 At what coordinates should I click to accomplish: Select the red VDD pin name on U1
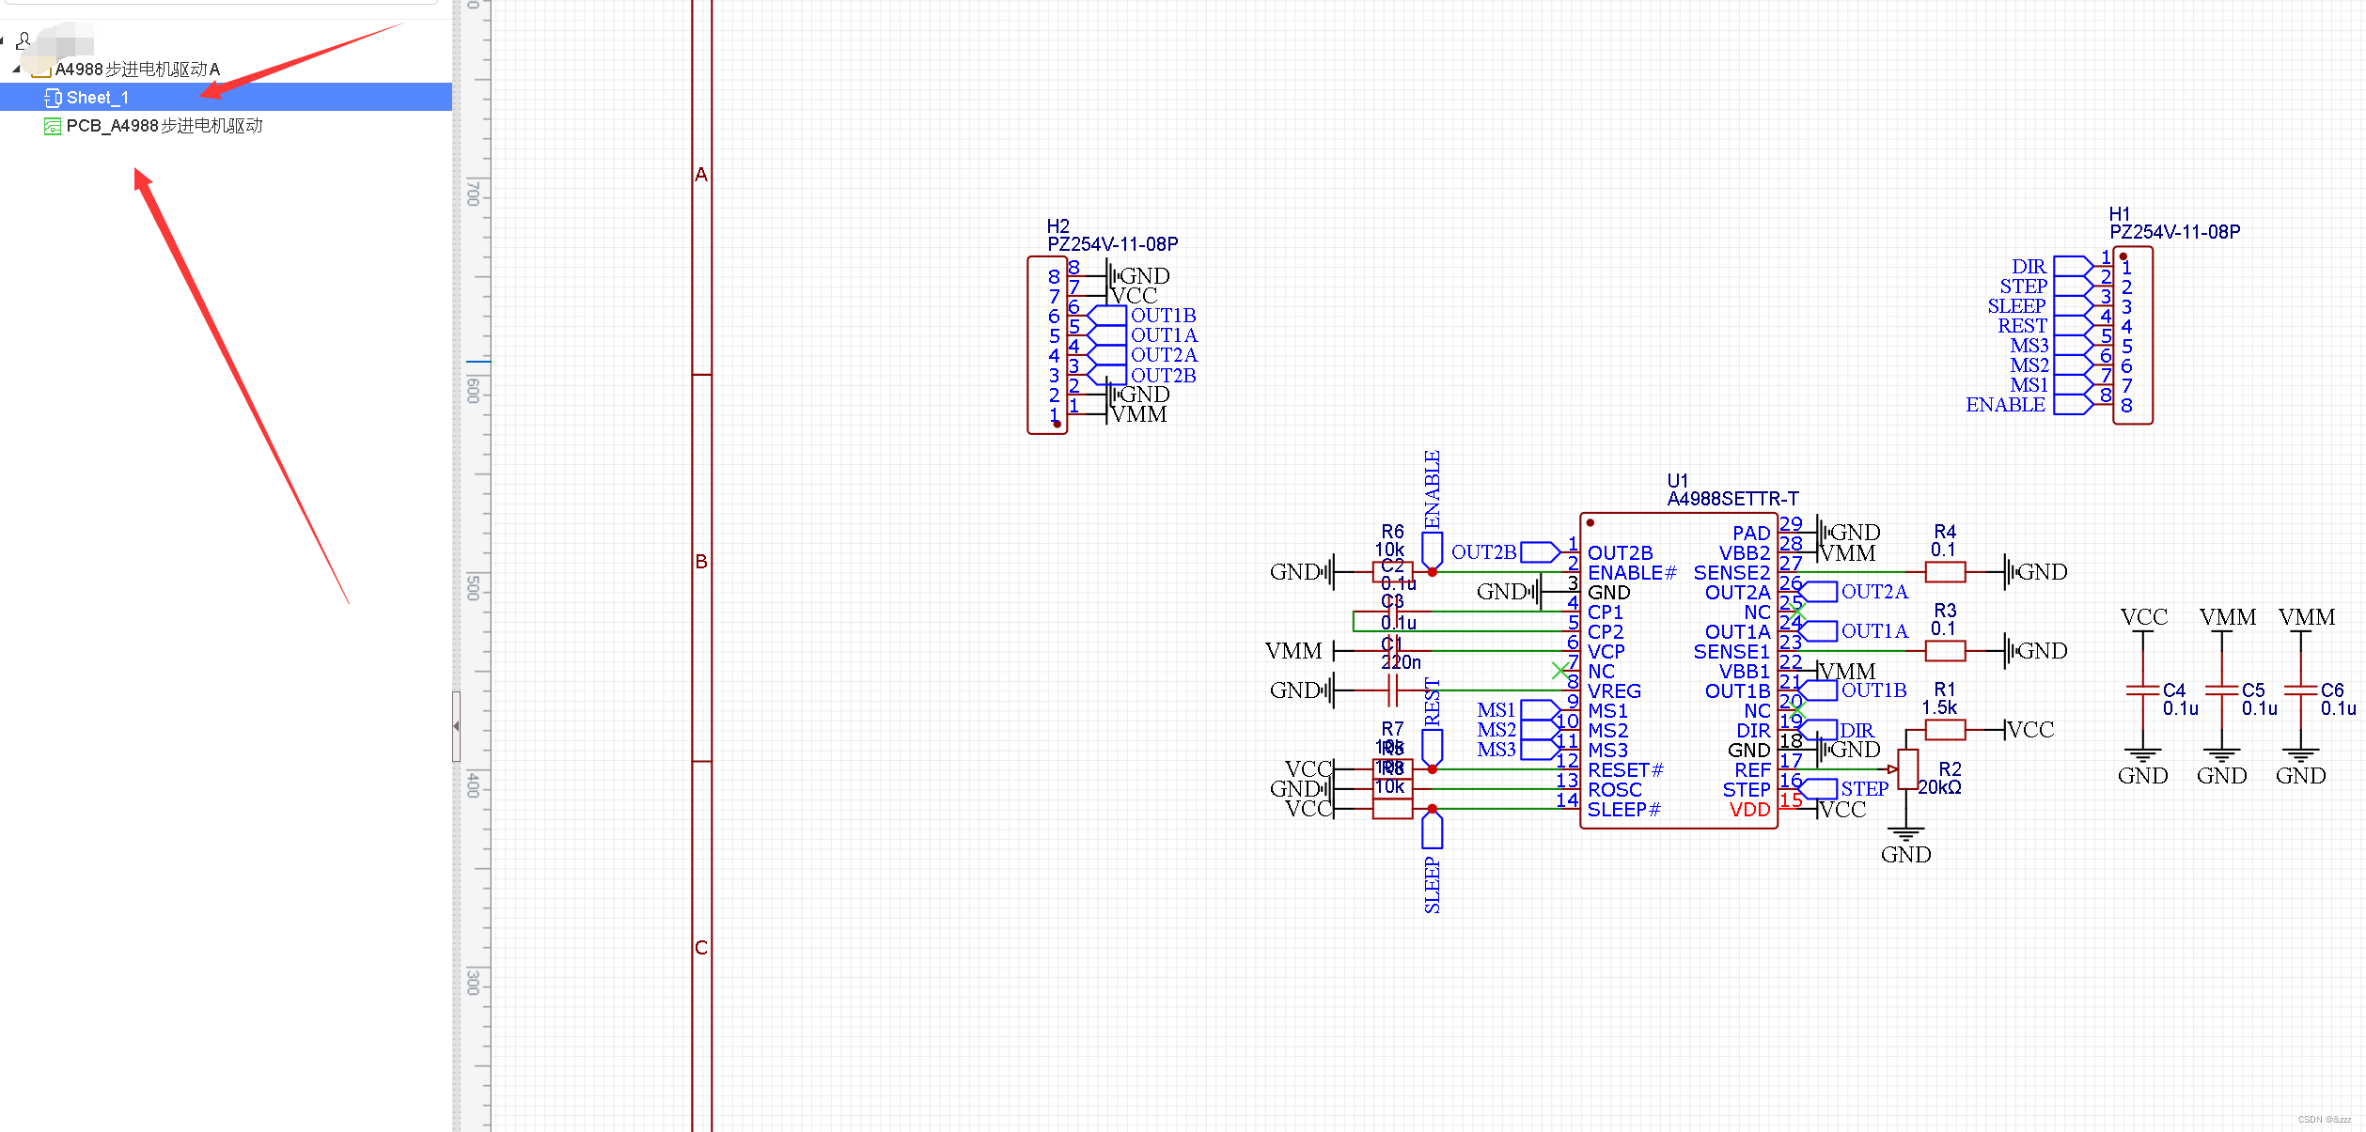click(x=1749, y=809)
